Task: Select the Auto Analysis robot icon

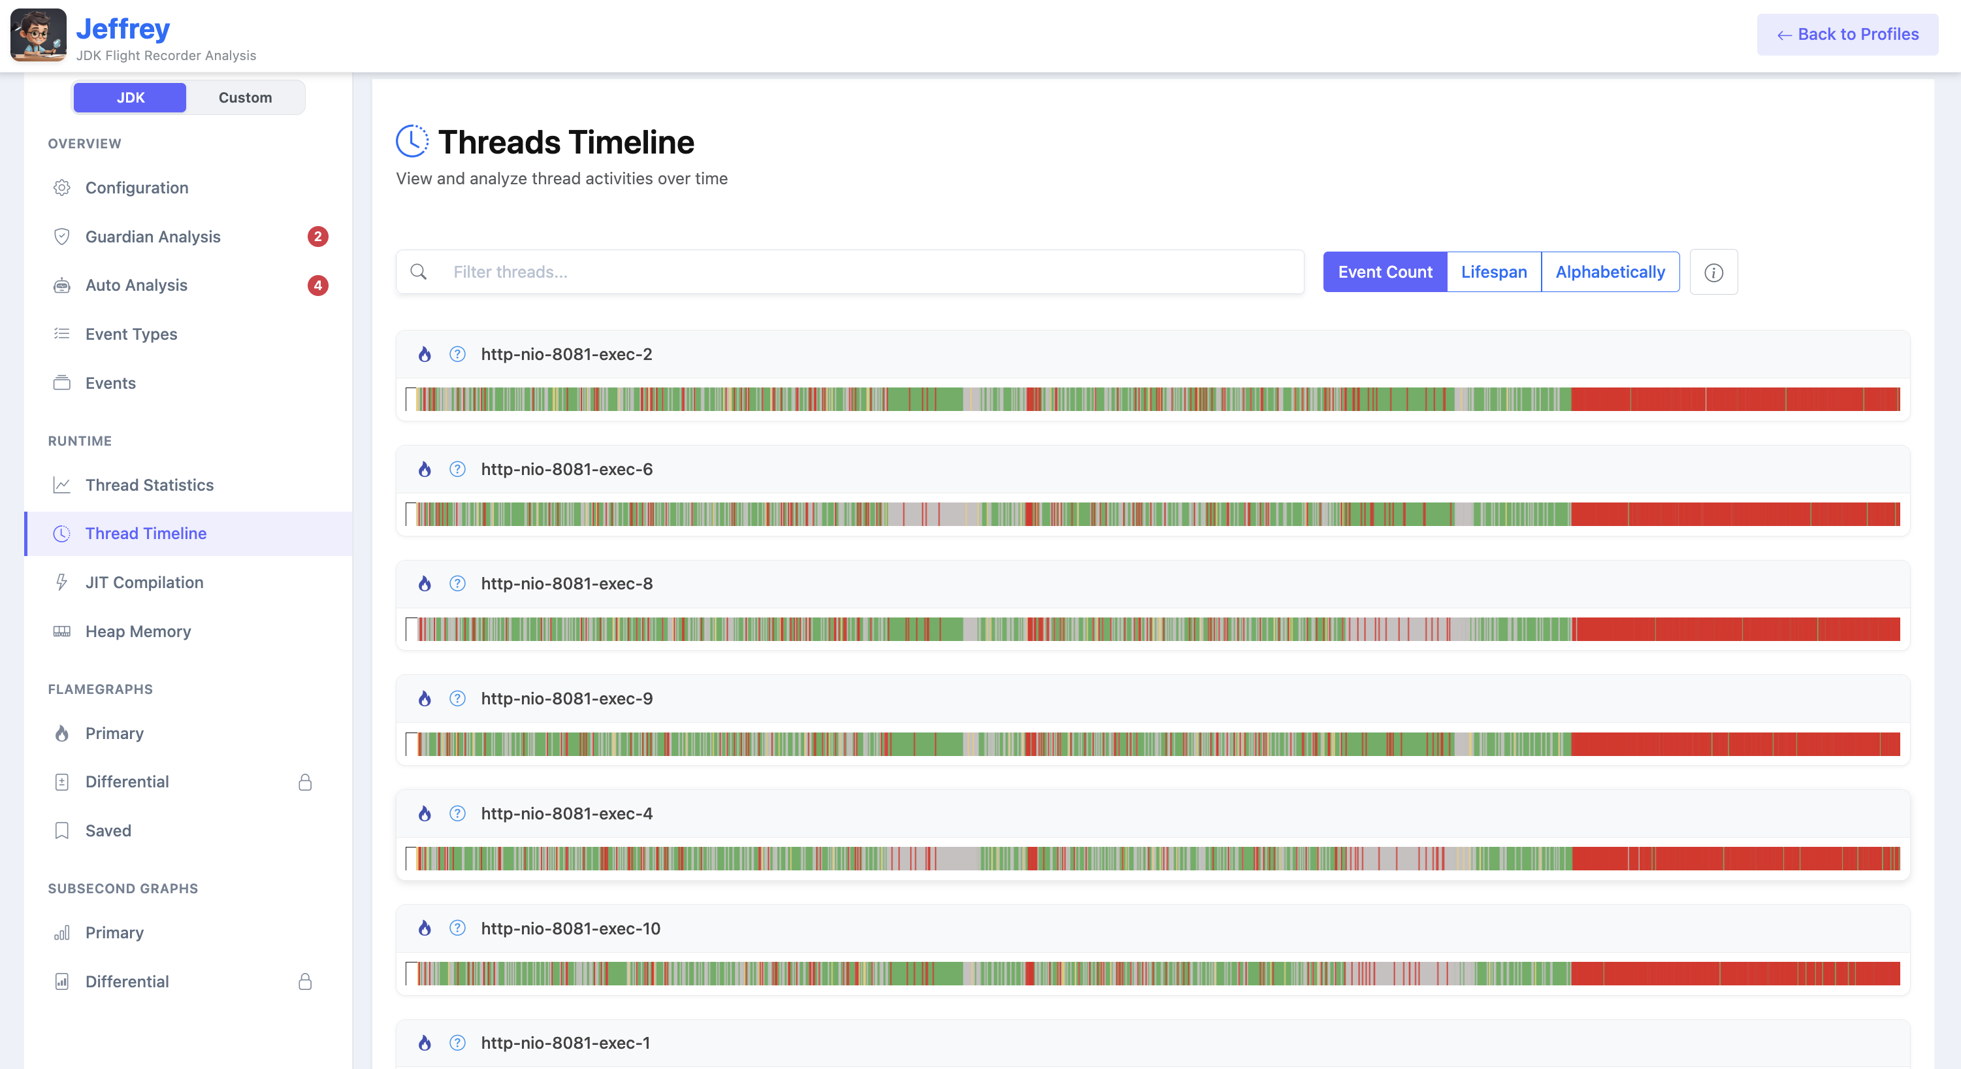Action: click(63, 285)
